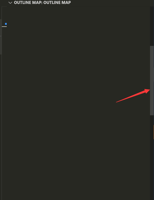Click the red arrow annotation tip
This screenshot has width=154, height=200.
pyautogui.click(x=149, y=90)
